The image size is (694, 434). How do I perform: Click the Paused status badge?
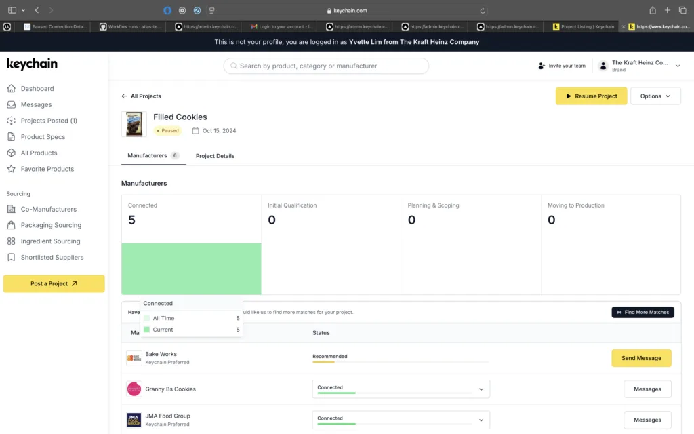(x=168, y=131)
